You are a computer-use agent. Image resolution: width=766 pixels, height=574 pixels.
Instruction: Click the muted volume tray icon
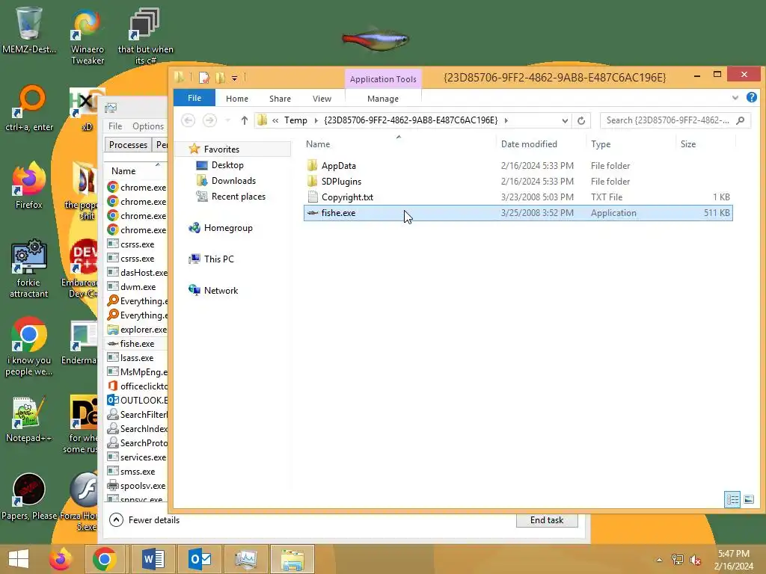point(696,560)
